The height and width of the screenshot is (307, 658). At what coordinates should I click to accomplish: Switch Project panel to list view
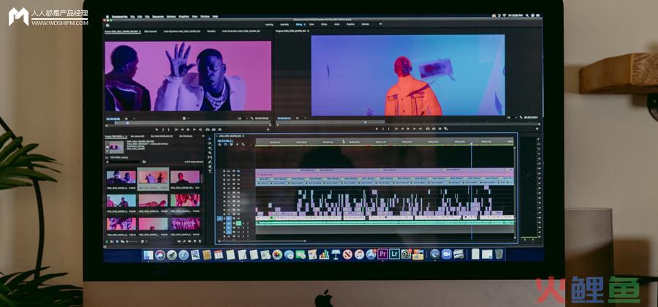click(112, 241)
